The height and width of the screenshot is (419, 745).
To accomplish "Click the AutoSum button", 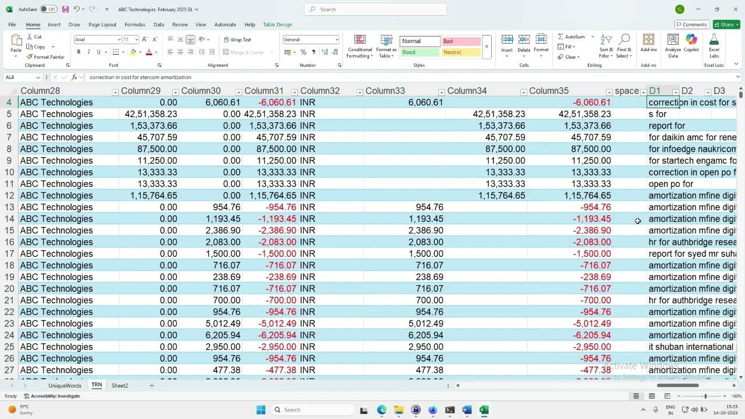I will (572, 37).
